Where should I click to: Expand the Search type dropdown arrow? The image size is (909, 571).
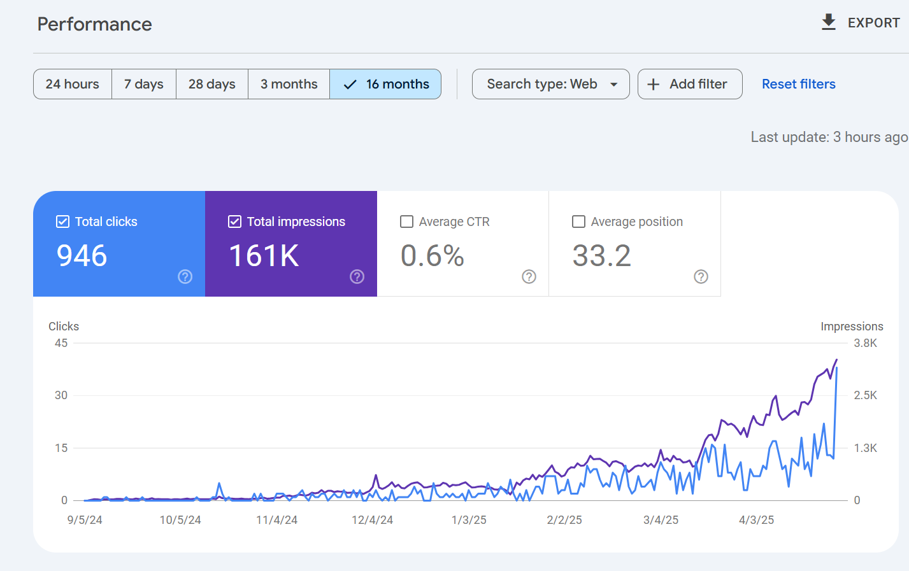pos(614,84)
